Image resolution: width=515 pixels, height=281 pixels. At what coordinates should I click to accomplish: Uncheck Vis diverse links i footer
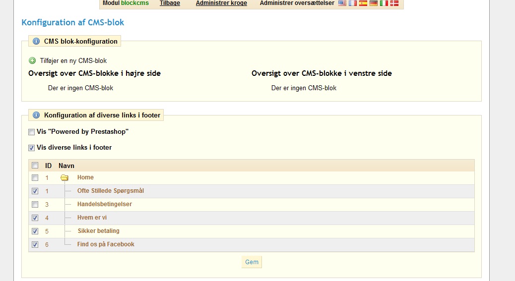(x=32, y=148)
